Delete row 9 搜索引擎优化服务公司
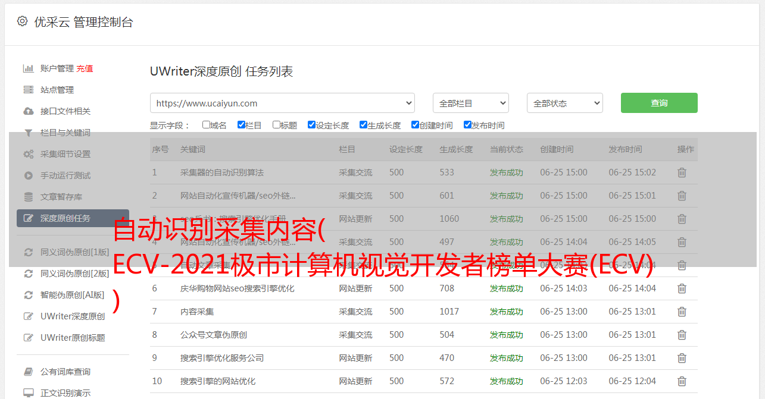This screenshot has width=765, height=399. (682, 358)
